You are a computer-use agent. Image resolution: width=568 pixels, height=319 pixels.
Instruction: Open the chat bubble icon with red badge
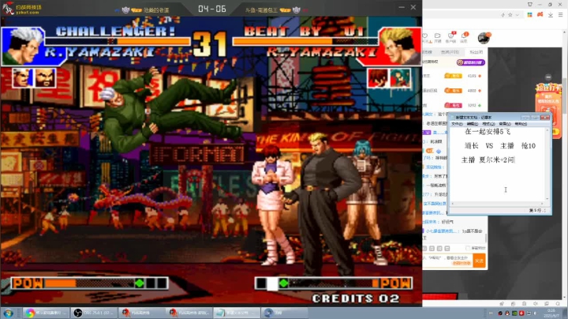pos(451,36)
